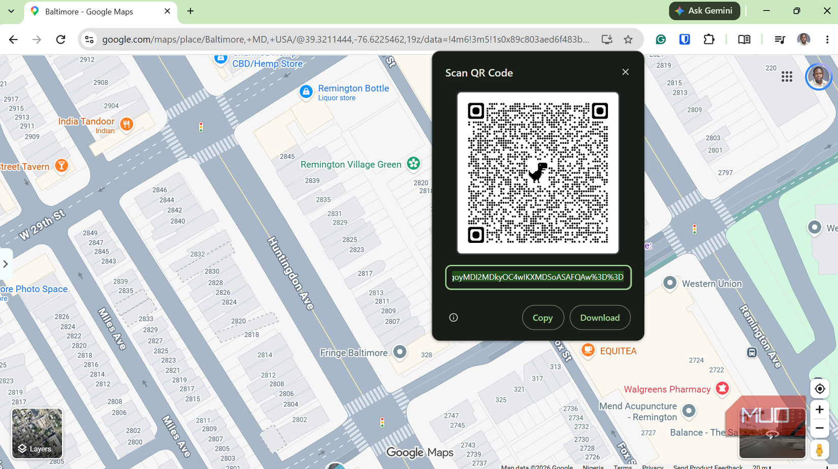838x469 pixels.
Task: Select CBD/Hemp Store label on map
Action: 267,64
